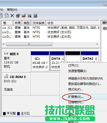Click the volume list's horizontal scrollbar thumb

29,44
